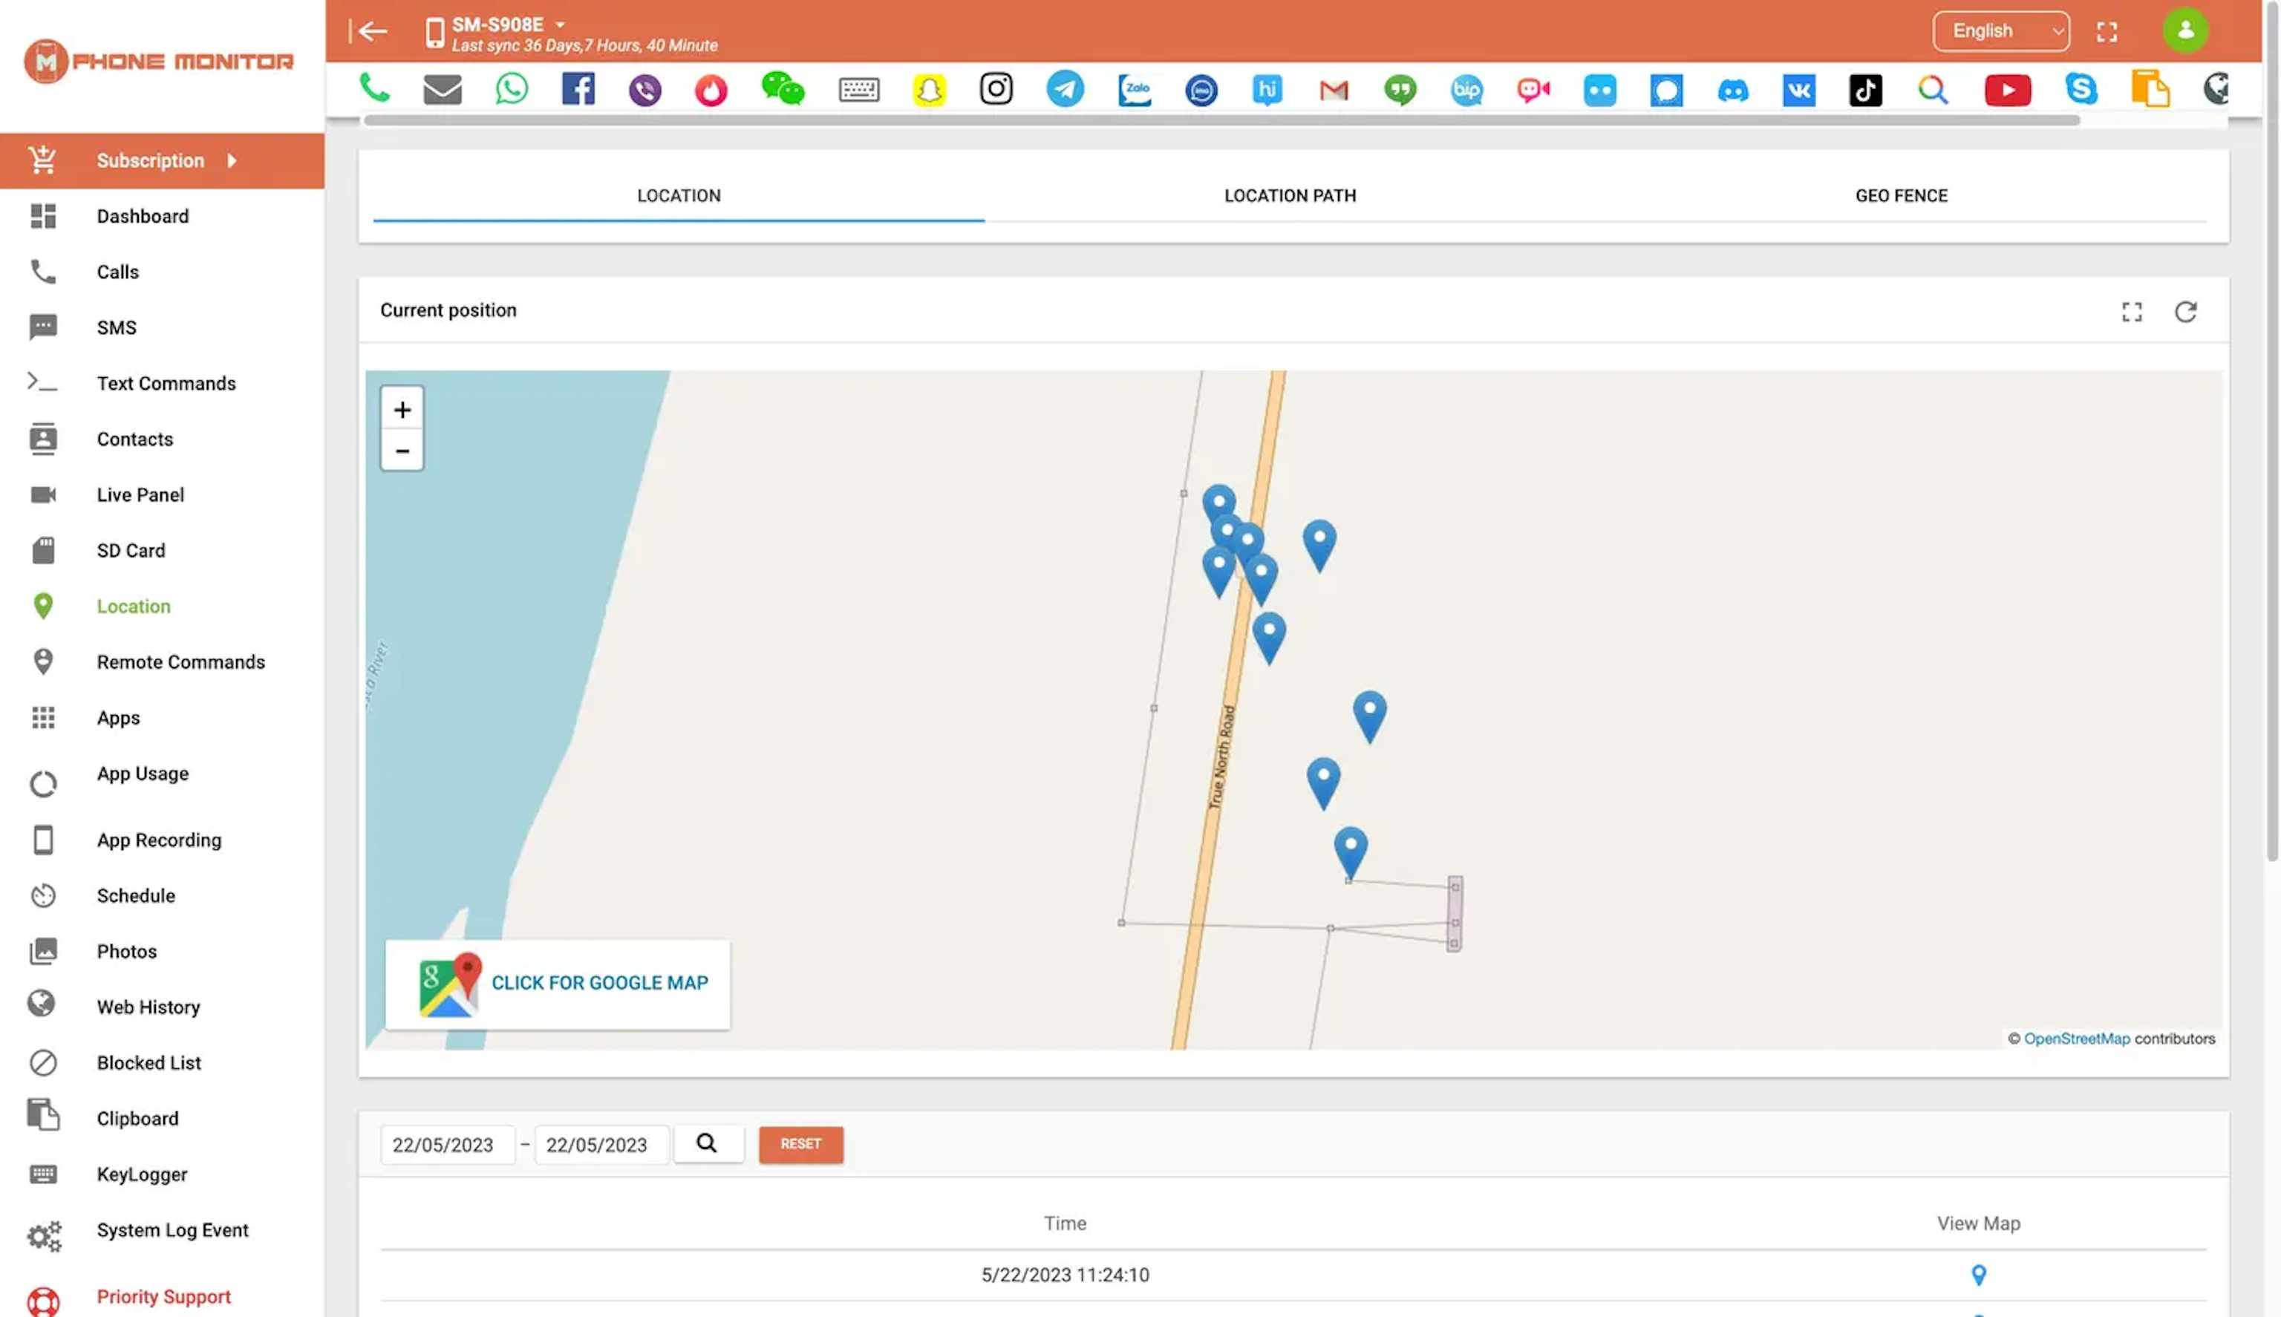This screenshot has width=2281, height=1317.
Task: Open App Recording section
Action: coord(158,840)
